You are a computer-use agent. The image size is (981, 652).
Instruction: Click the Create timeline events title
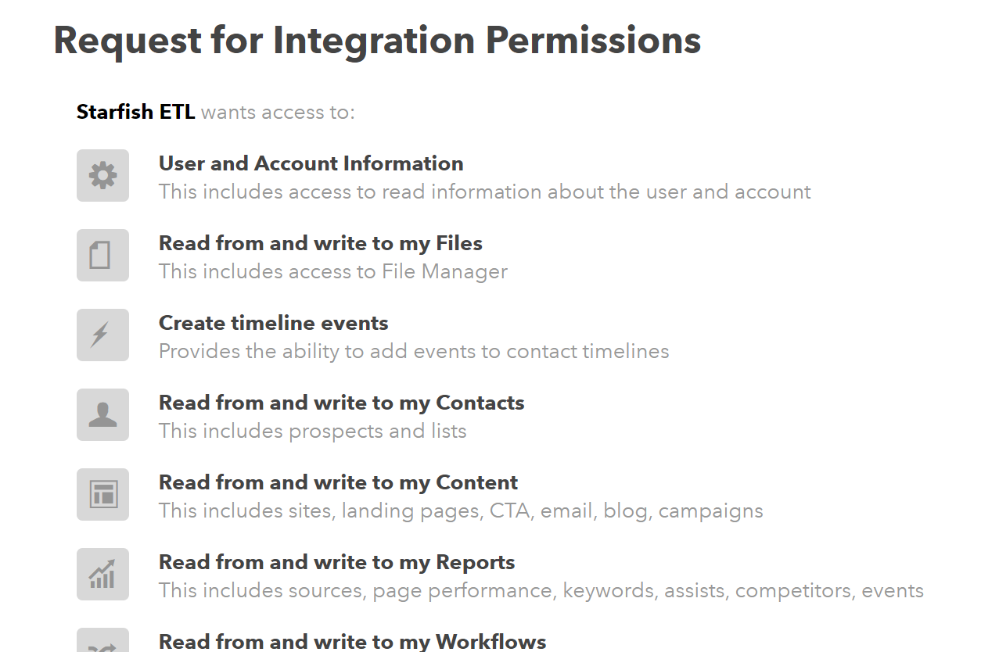[x=274, y=323]
